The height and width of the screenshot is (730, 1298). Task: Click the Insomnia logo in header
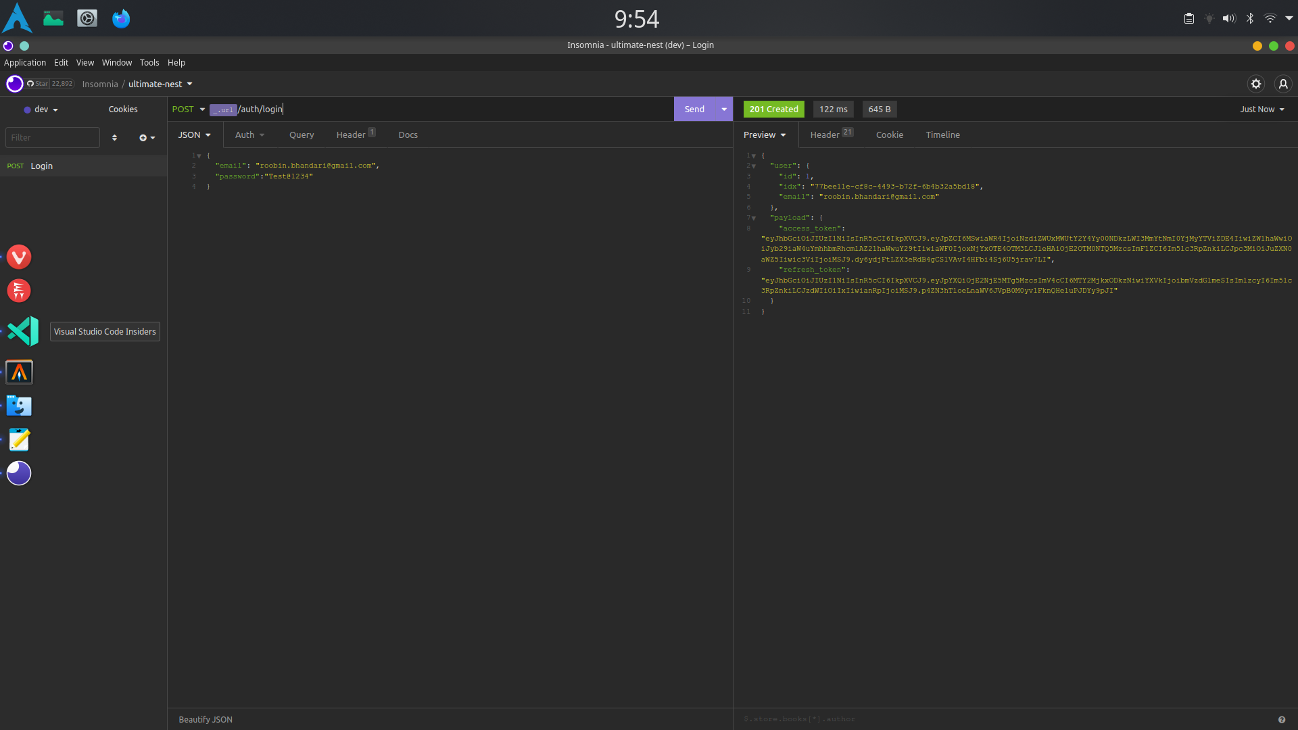click(14, 84)
